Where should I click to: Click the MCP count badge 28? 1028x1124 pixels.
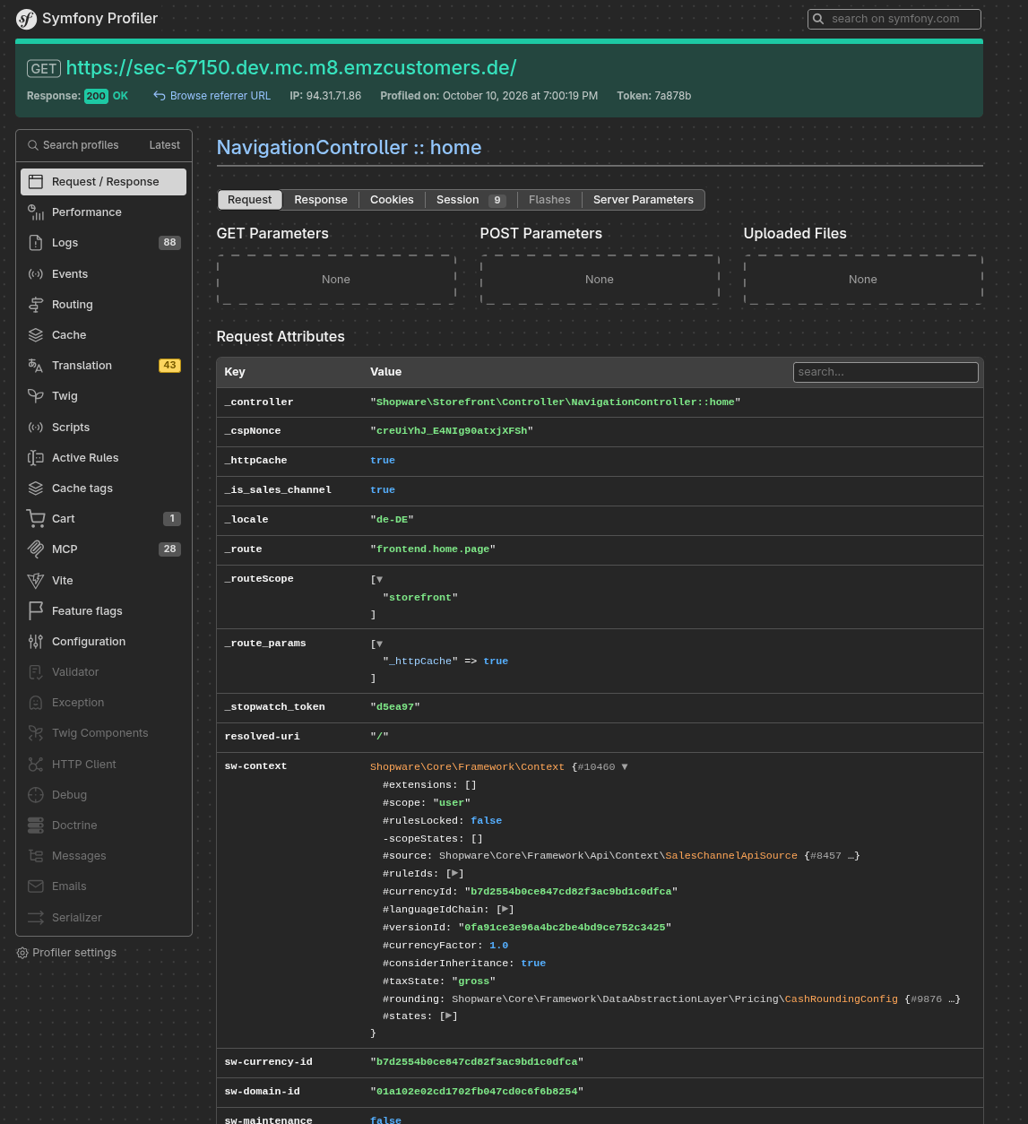tap(169, 549)
